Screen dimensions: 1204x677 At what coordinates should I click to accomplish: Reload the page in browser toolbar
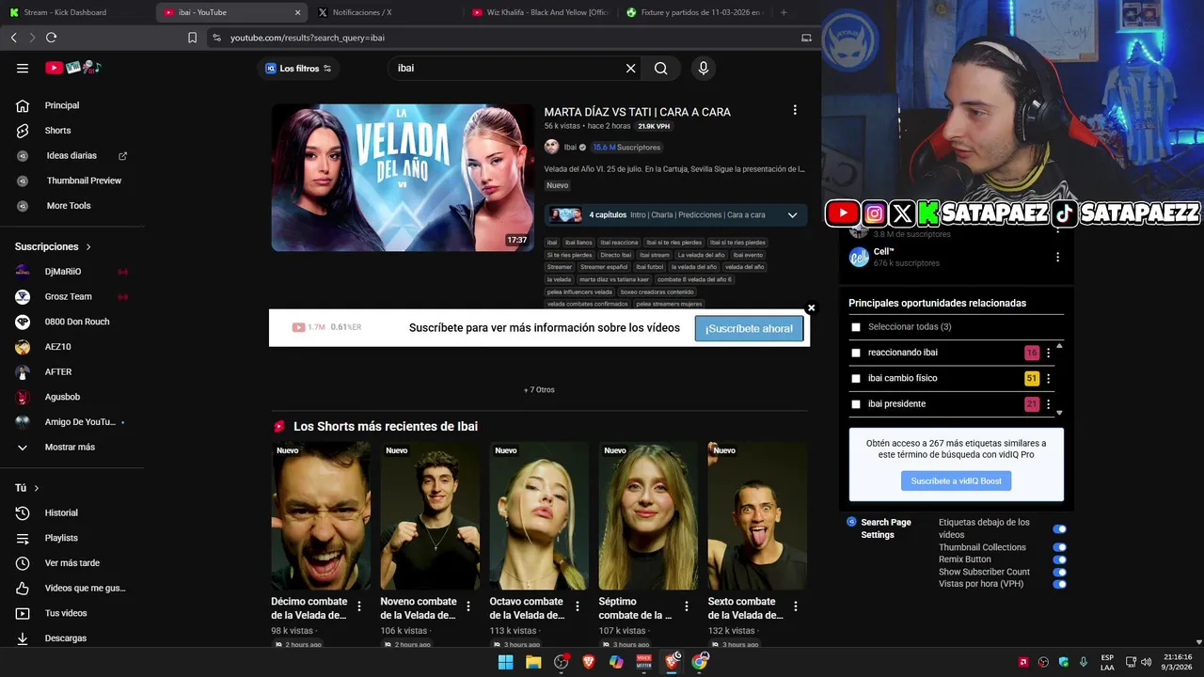click(x=51, y=38)
